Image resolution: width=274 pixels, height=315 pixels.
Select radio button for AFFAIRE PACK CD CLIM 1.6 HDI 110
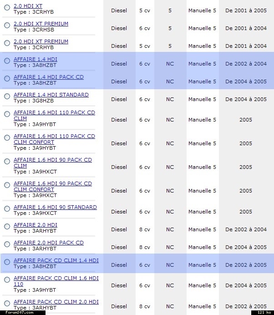click(7, 279)
